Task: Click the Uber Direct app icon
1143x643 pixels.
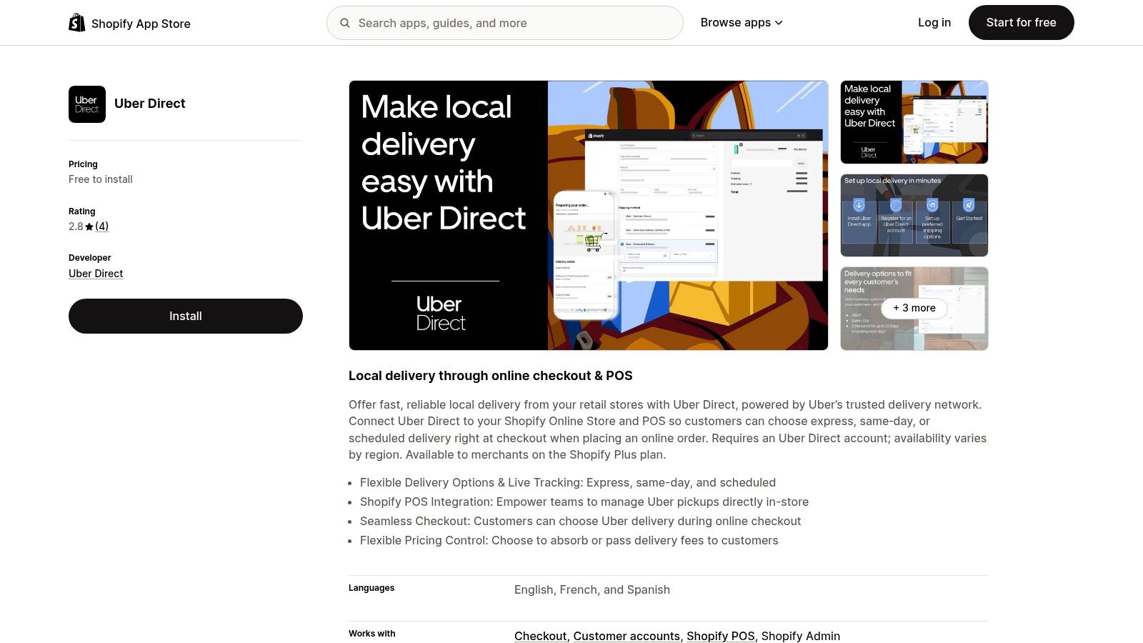Action: pyautogui.click(x=87, y=104)
